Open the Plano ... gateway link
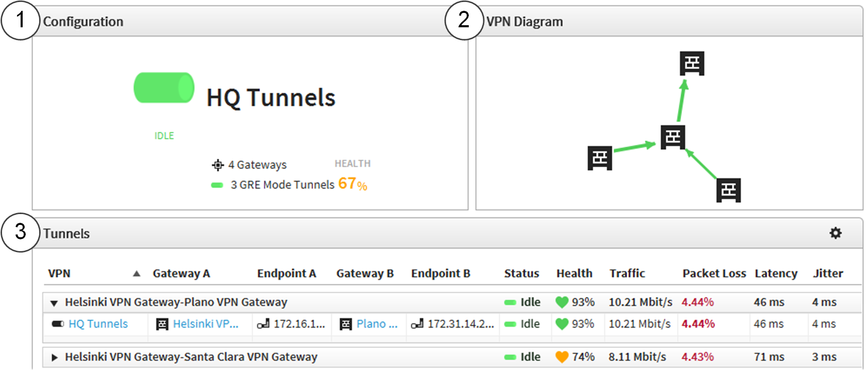 click(377, 324)
